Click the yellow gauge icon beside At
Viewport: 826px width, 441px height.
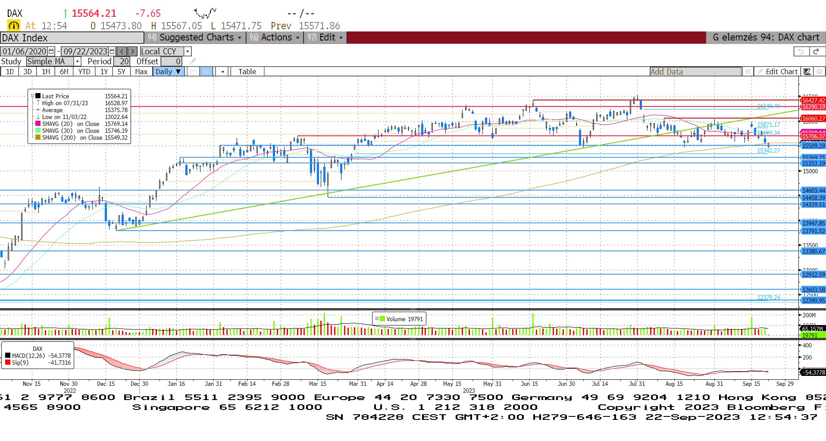13,26
